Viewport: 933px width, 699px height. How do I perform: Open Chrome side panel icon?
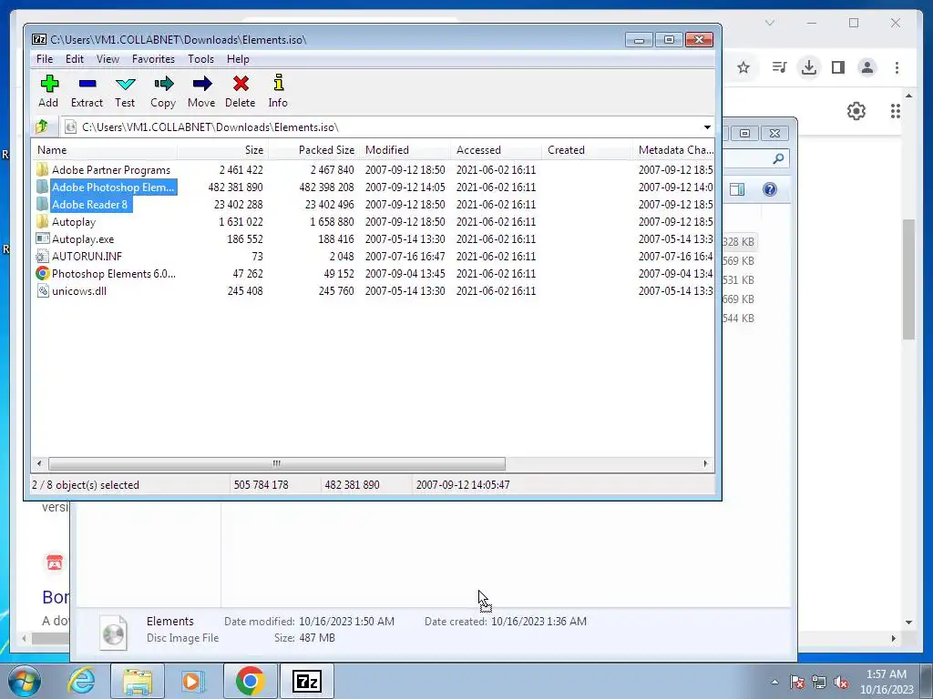838,67
